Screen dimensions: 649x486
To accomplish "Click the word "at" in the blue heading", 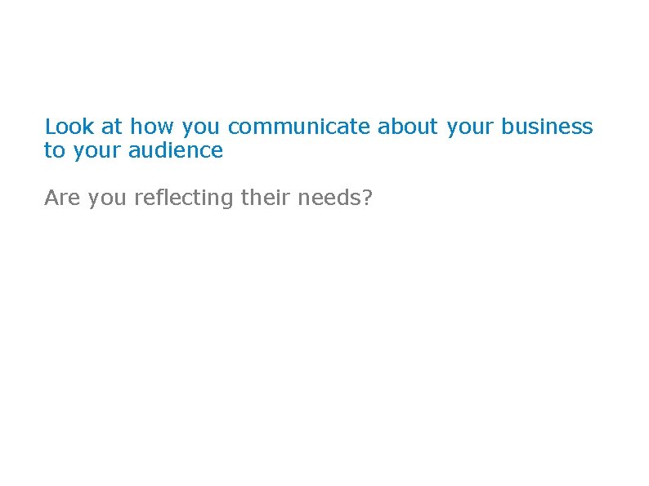I will pos(112,127).
